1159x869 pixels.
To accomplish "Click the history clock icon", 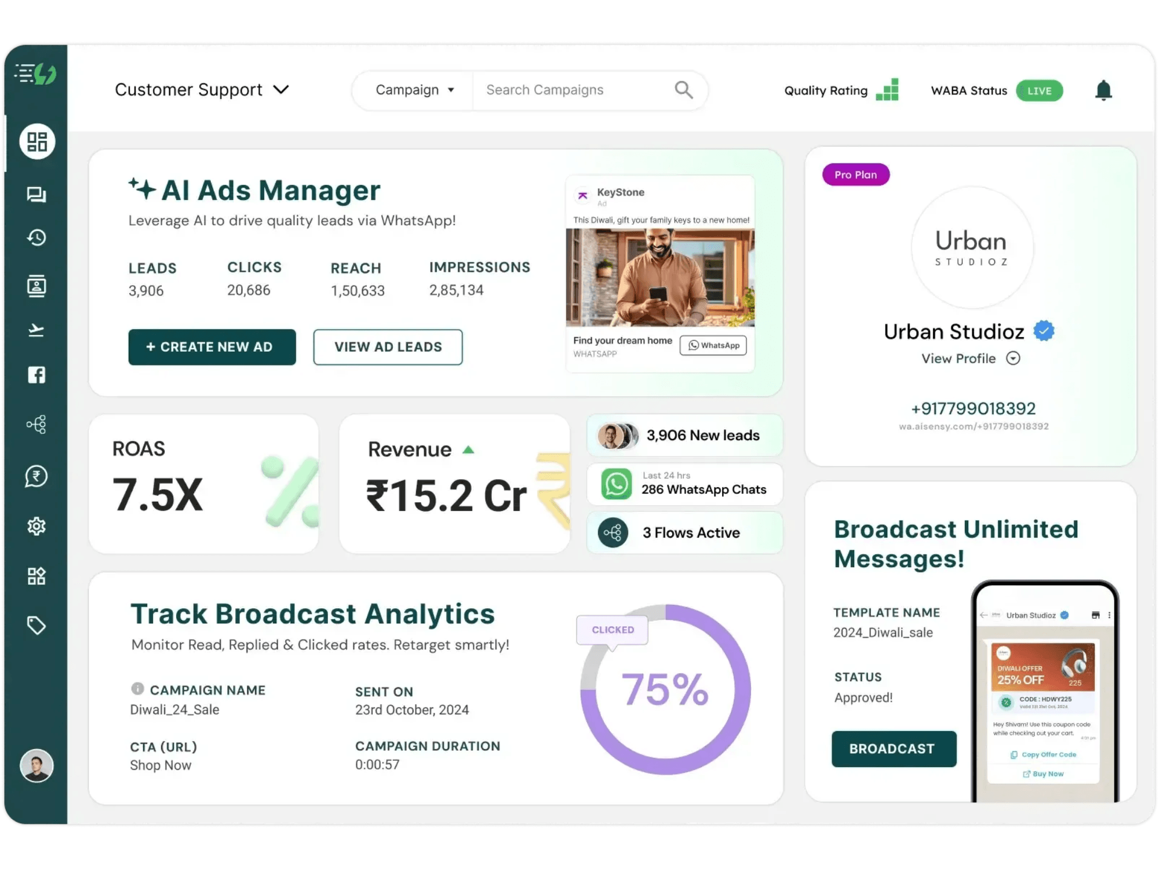I will [x=37, y=238].
